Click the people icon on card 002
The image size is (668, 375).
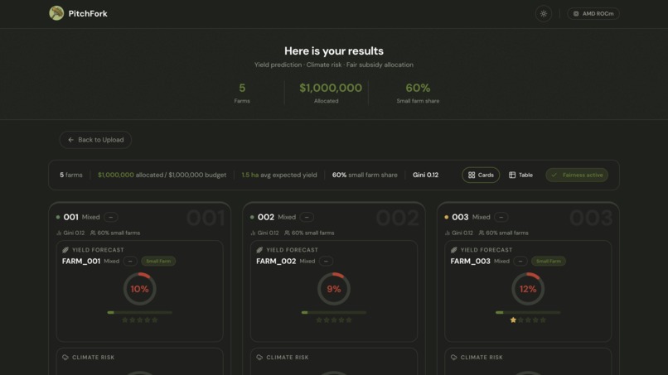(287, 233)
